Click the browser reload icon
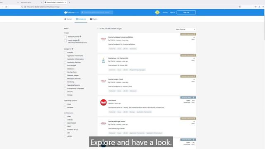The image size is (265, 149). 6,7
